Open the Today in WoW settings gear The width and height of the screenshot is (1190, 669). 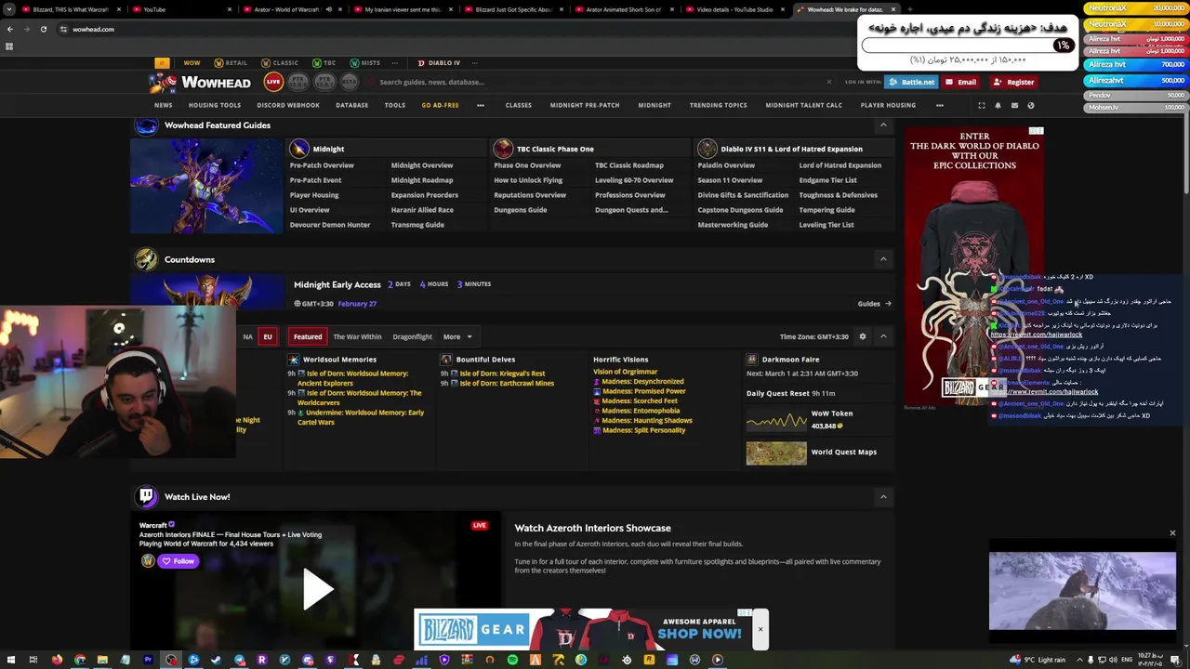(862, 336)
